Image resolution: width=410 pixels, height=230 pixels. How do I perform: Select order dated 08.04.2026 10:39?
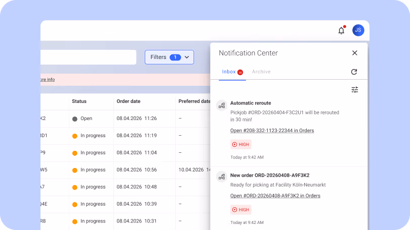point(126,204)
